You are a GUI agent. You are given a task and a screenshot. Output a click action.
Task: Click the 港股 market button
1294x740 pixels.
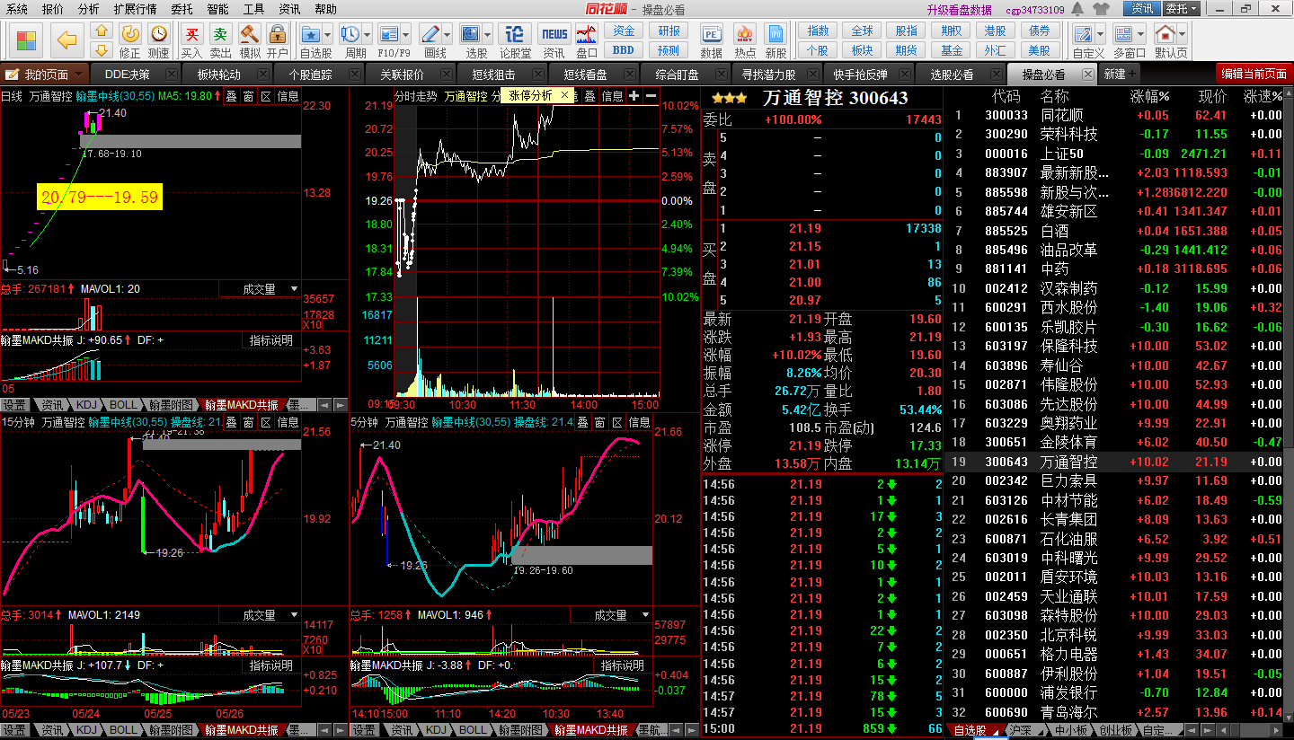pos(996,31)
